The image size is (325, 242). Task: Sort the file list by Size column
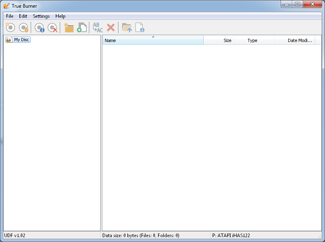pyautogui.click(x=219, y=40)
